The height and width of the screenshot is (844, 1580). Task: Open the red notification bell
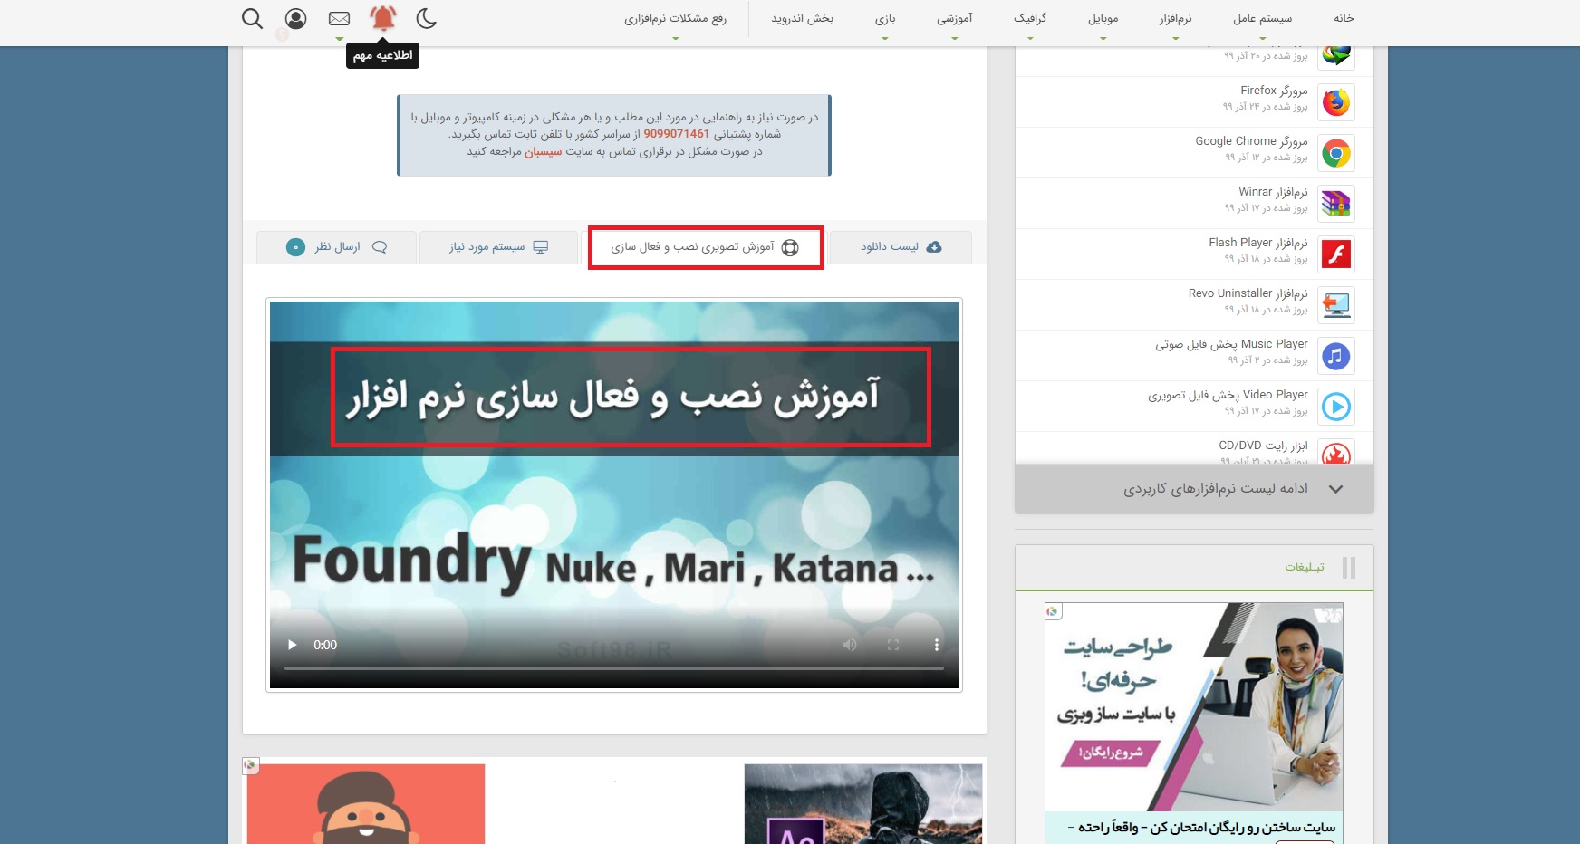(383, 17)
